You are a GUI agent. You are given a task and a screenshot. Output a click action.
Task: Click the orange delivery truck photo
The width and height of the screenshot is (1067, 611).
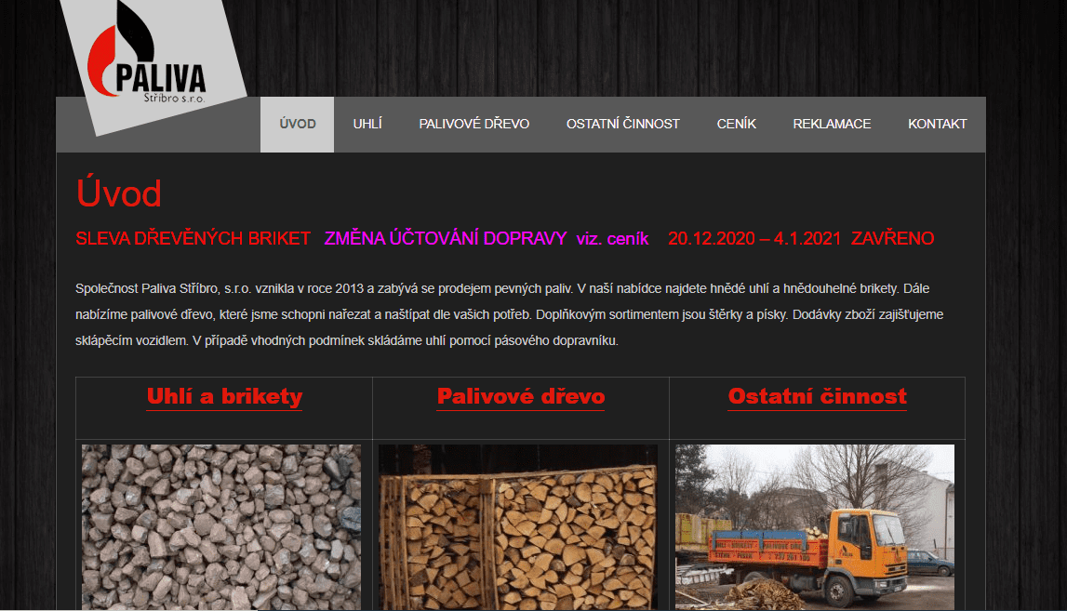coord(815,526)
